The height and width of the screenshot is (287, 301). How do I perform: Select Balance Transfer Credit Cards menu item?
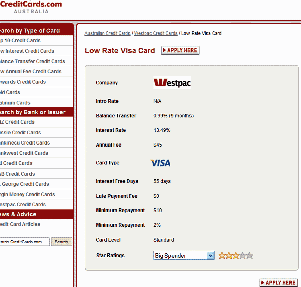37,61
